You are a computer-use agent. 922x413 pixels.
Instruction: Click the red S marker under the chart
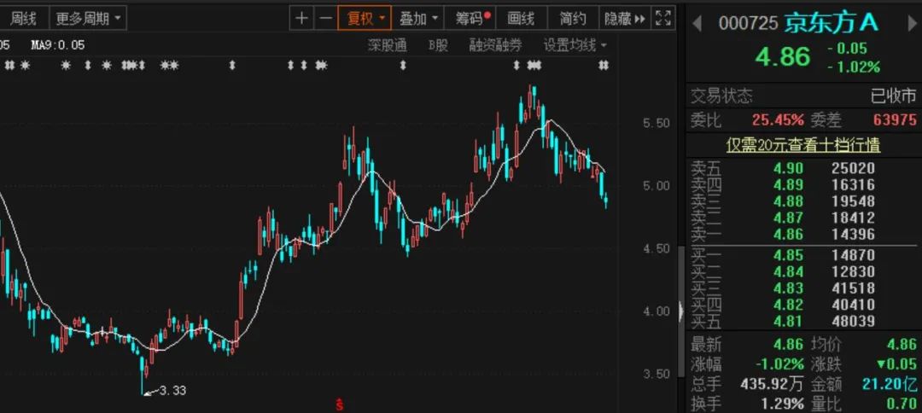pos(339,404)
